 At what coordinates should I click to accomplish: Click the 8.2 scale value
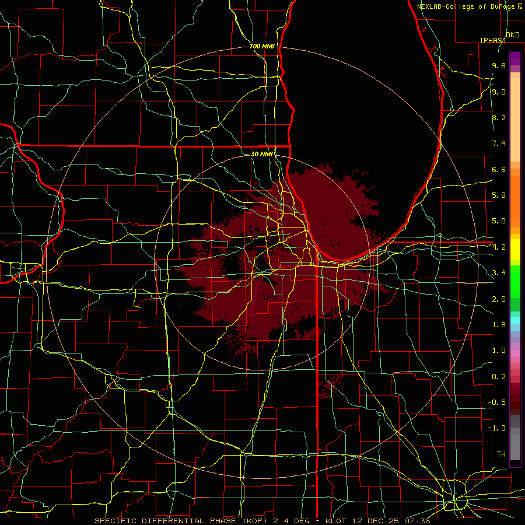tap(499, 117)
